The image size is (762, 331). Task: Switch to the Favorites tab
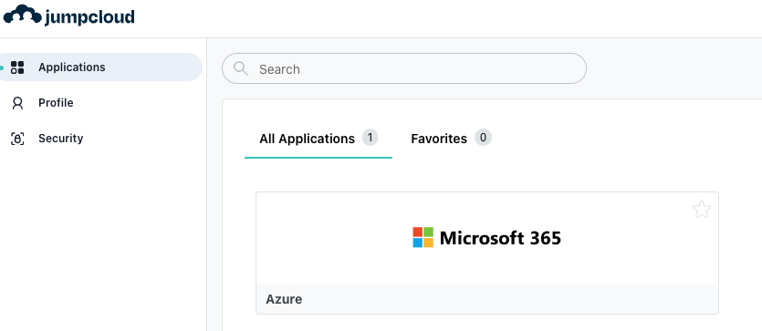[x=451, y=139]
